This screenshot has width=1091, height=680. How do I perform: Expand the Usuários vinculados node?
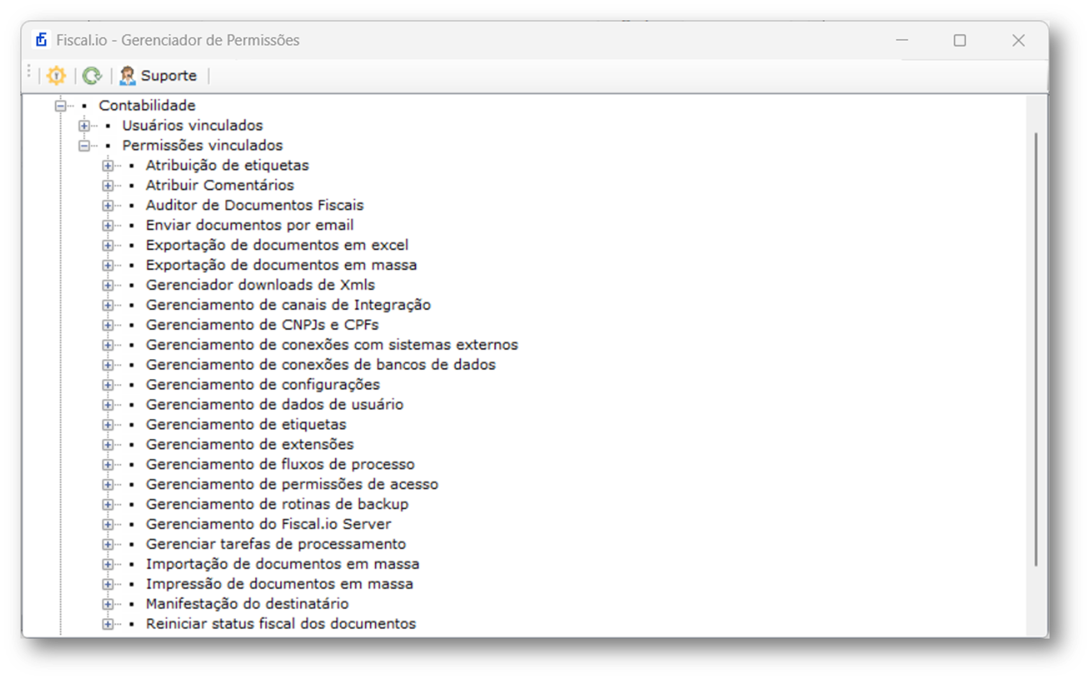coord(84,126)
